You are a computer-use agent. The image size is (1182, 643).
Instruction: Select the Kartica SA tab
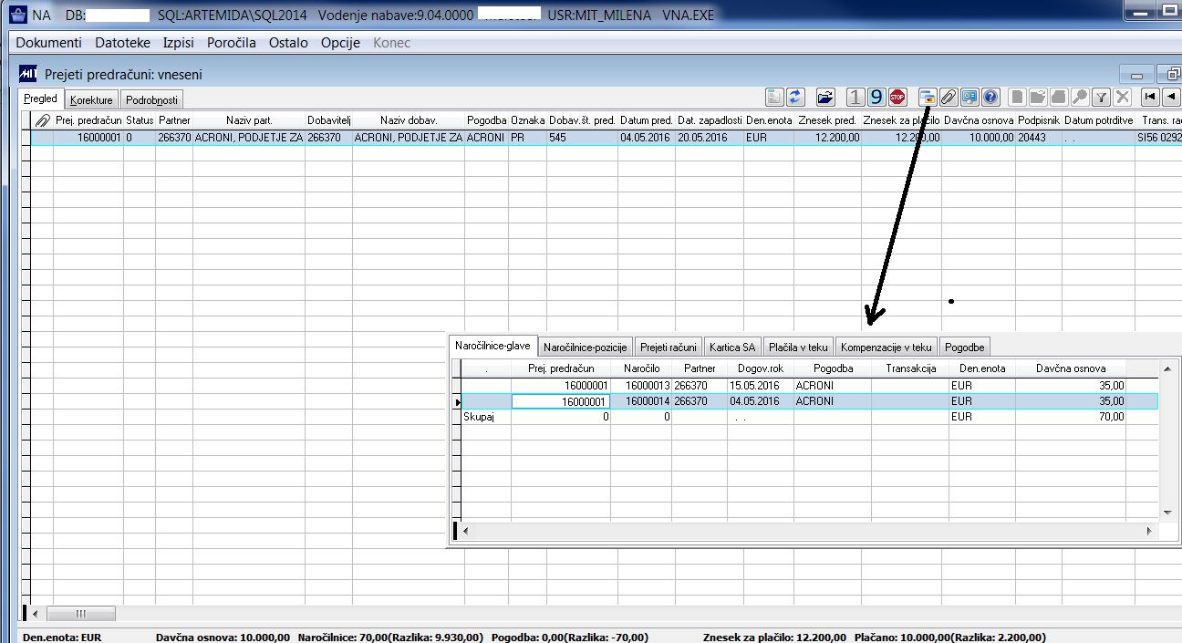733,347
